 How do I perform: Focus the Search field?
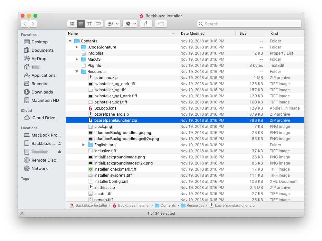coord(249,24)
